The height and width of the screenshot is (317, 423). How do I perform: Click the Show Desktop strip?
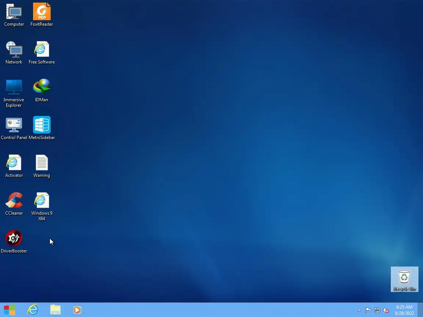420,310
